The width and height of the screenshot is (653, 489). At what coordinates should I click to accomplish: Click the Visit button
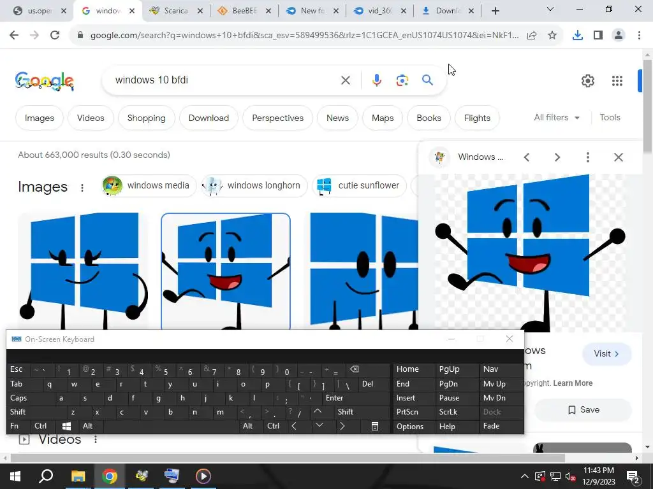[606, 354]
